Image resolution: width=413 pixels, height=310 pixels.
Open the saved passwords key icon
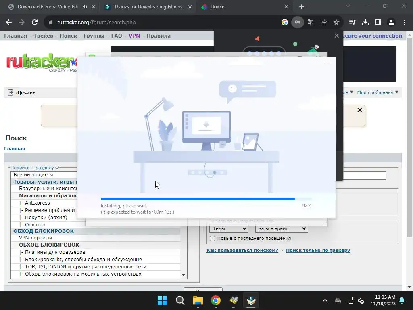[x=297, y=23]
